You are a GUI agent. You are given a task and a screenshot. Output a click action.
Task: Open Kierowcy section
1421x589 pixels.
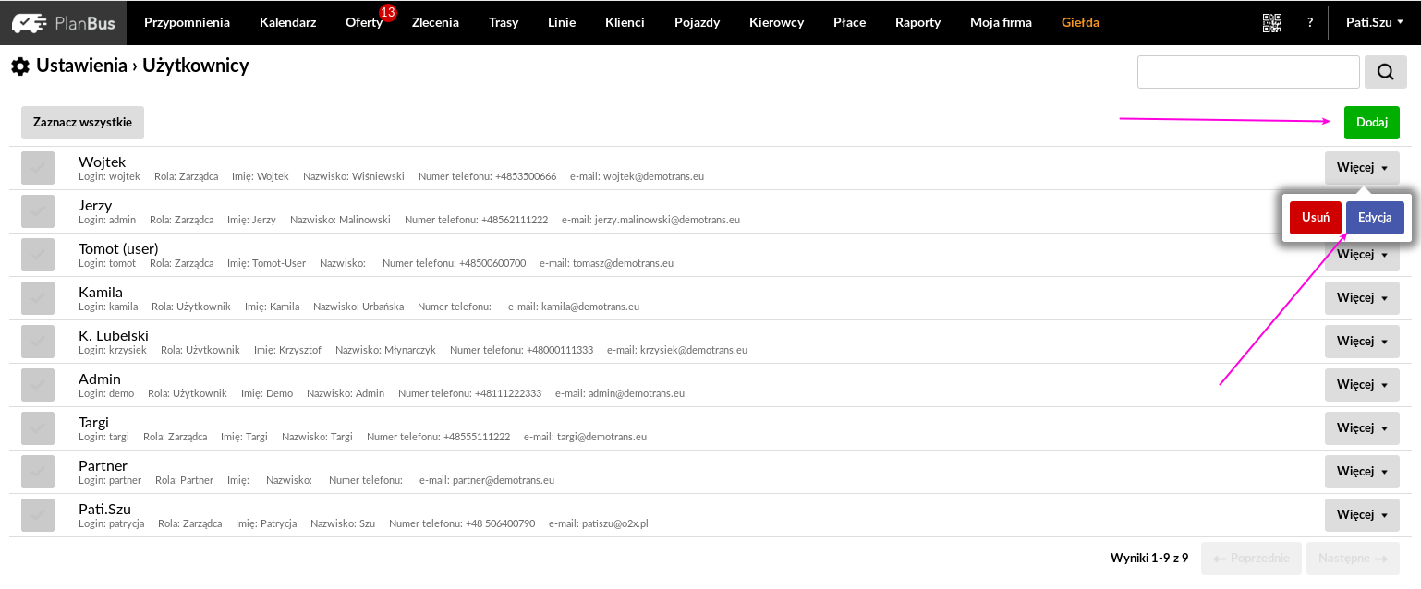pyautogui.click(x=776, y=23)
